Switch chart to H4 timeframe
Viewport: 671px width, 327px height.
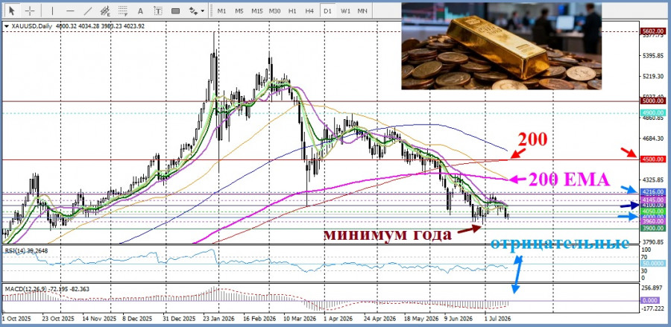pyautogui.click(x=310, y=11)
